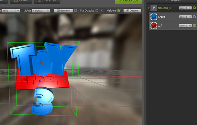Click the Load button
The image size is (197, 125).
tap(21, 1)
